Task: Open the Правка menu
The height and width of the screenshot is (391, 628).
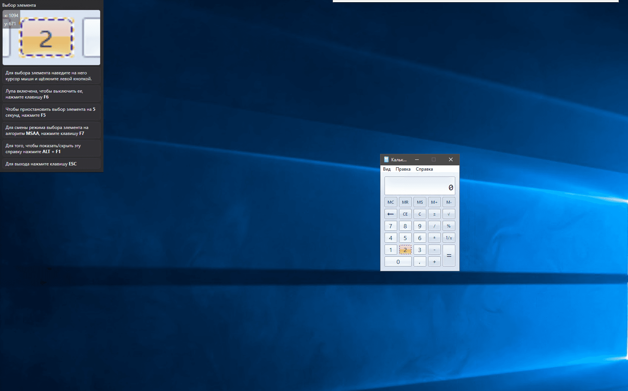Action: click(x=403, y=169)
